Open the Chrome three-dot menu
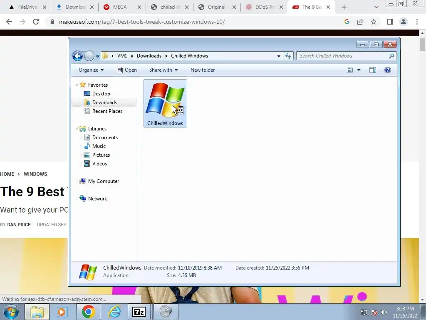Image resolution: width=426 pixels, height=320 pixels. [417, 22]
